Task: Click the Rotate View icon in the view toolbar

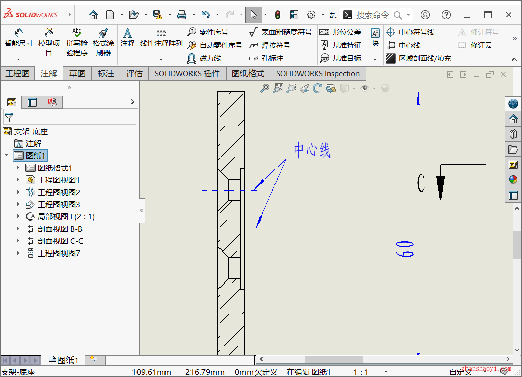Action: pos(318,88)
